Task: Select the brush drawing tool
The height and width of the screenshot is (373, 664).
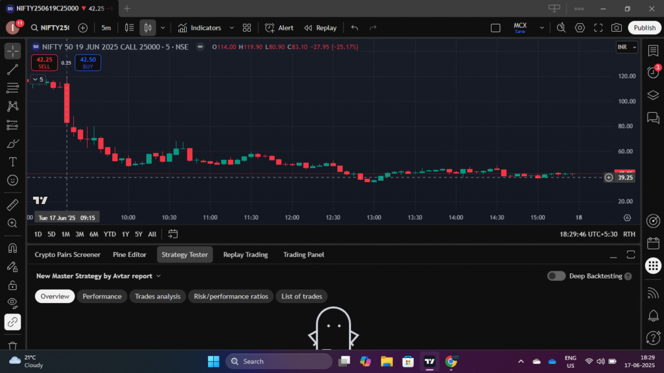Action: 13,143
